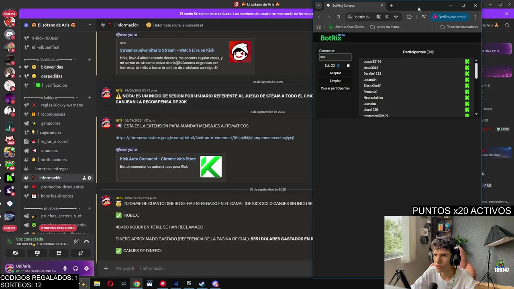
Task: Click Kick icon beside Josue32139
Action: click(467, 61)
